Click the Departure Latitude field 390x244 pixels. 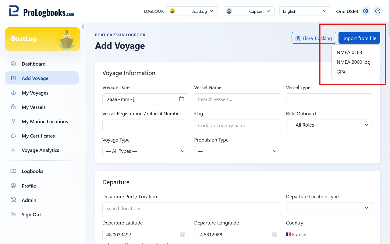tap(146, 235)
